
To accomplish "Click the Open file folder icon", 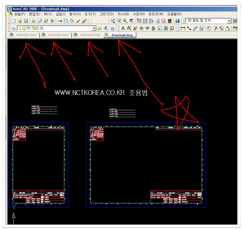I will [x=20, y=21].
